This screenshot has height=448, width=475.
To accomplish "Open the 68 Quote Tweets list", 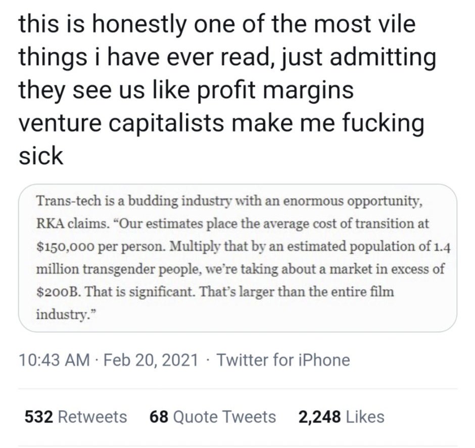I will tap(213, 417).
